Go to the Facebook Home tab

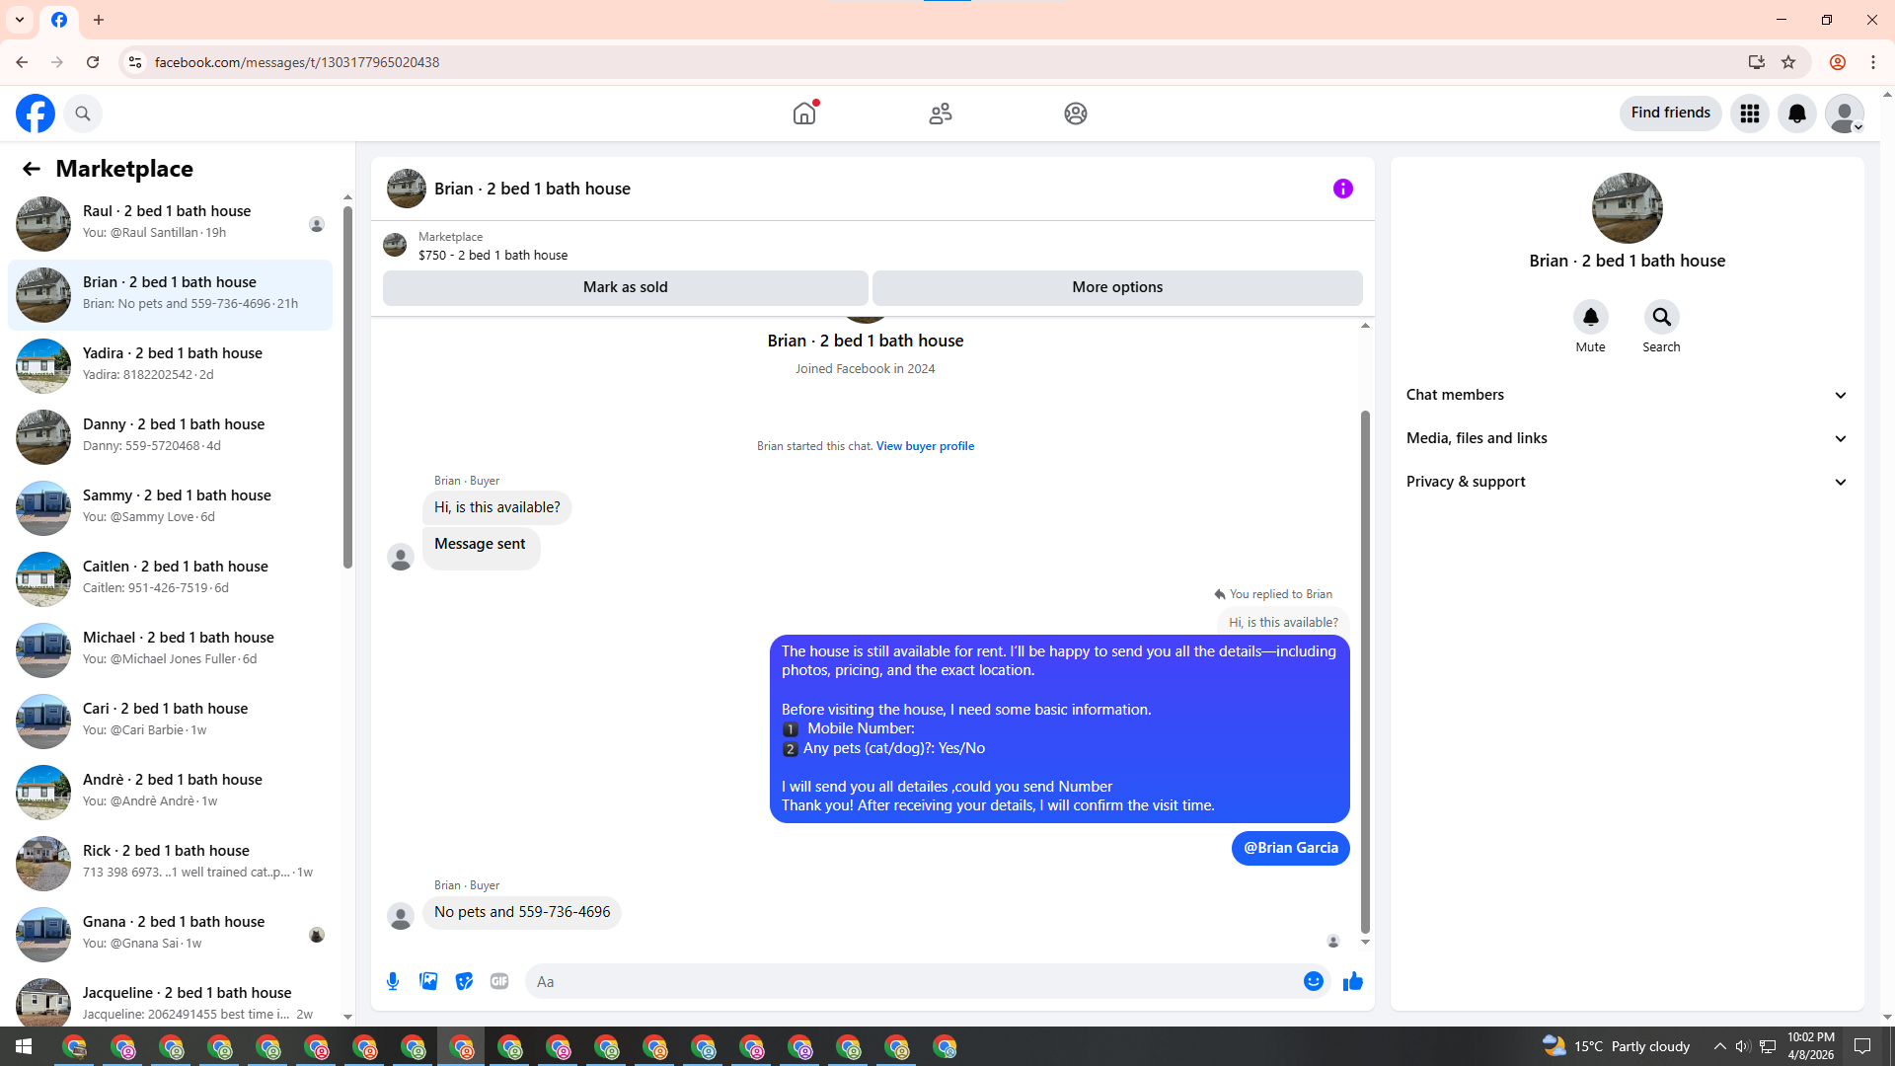[804, 114]
